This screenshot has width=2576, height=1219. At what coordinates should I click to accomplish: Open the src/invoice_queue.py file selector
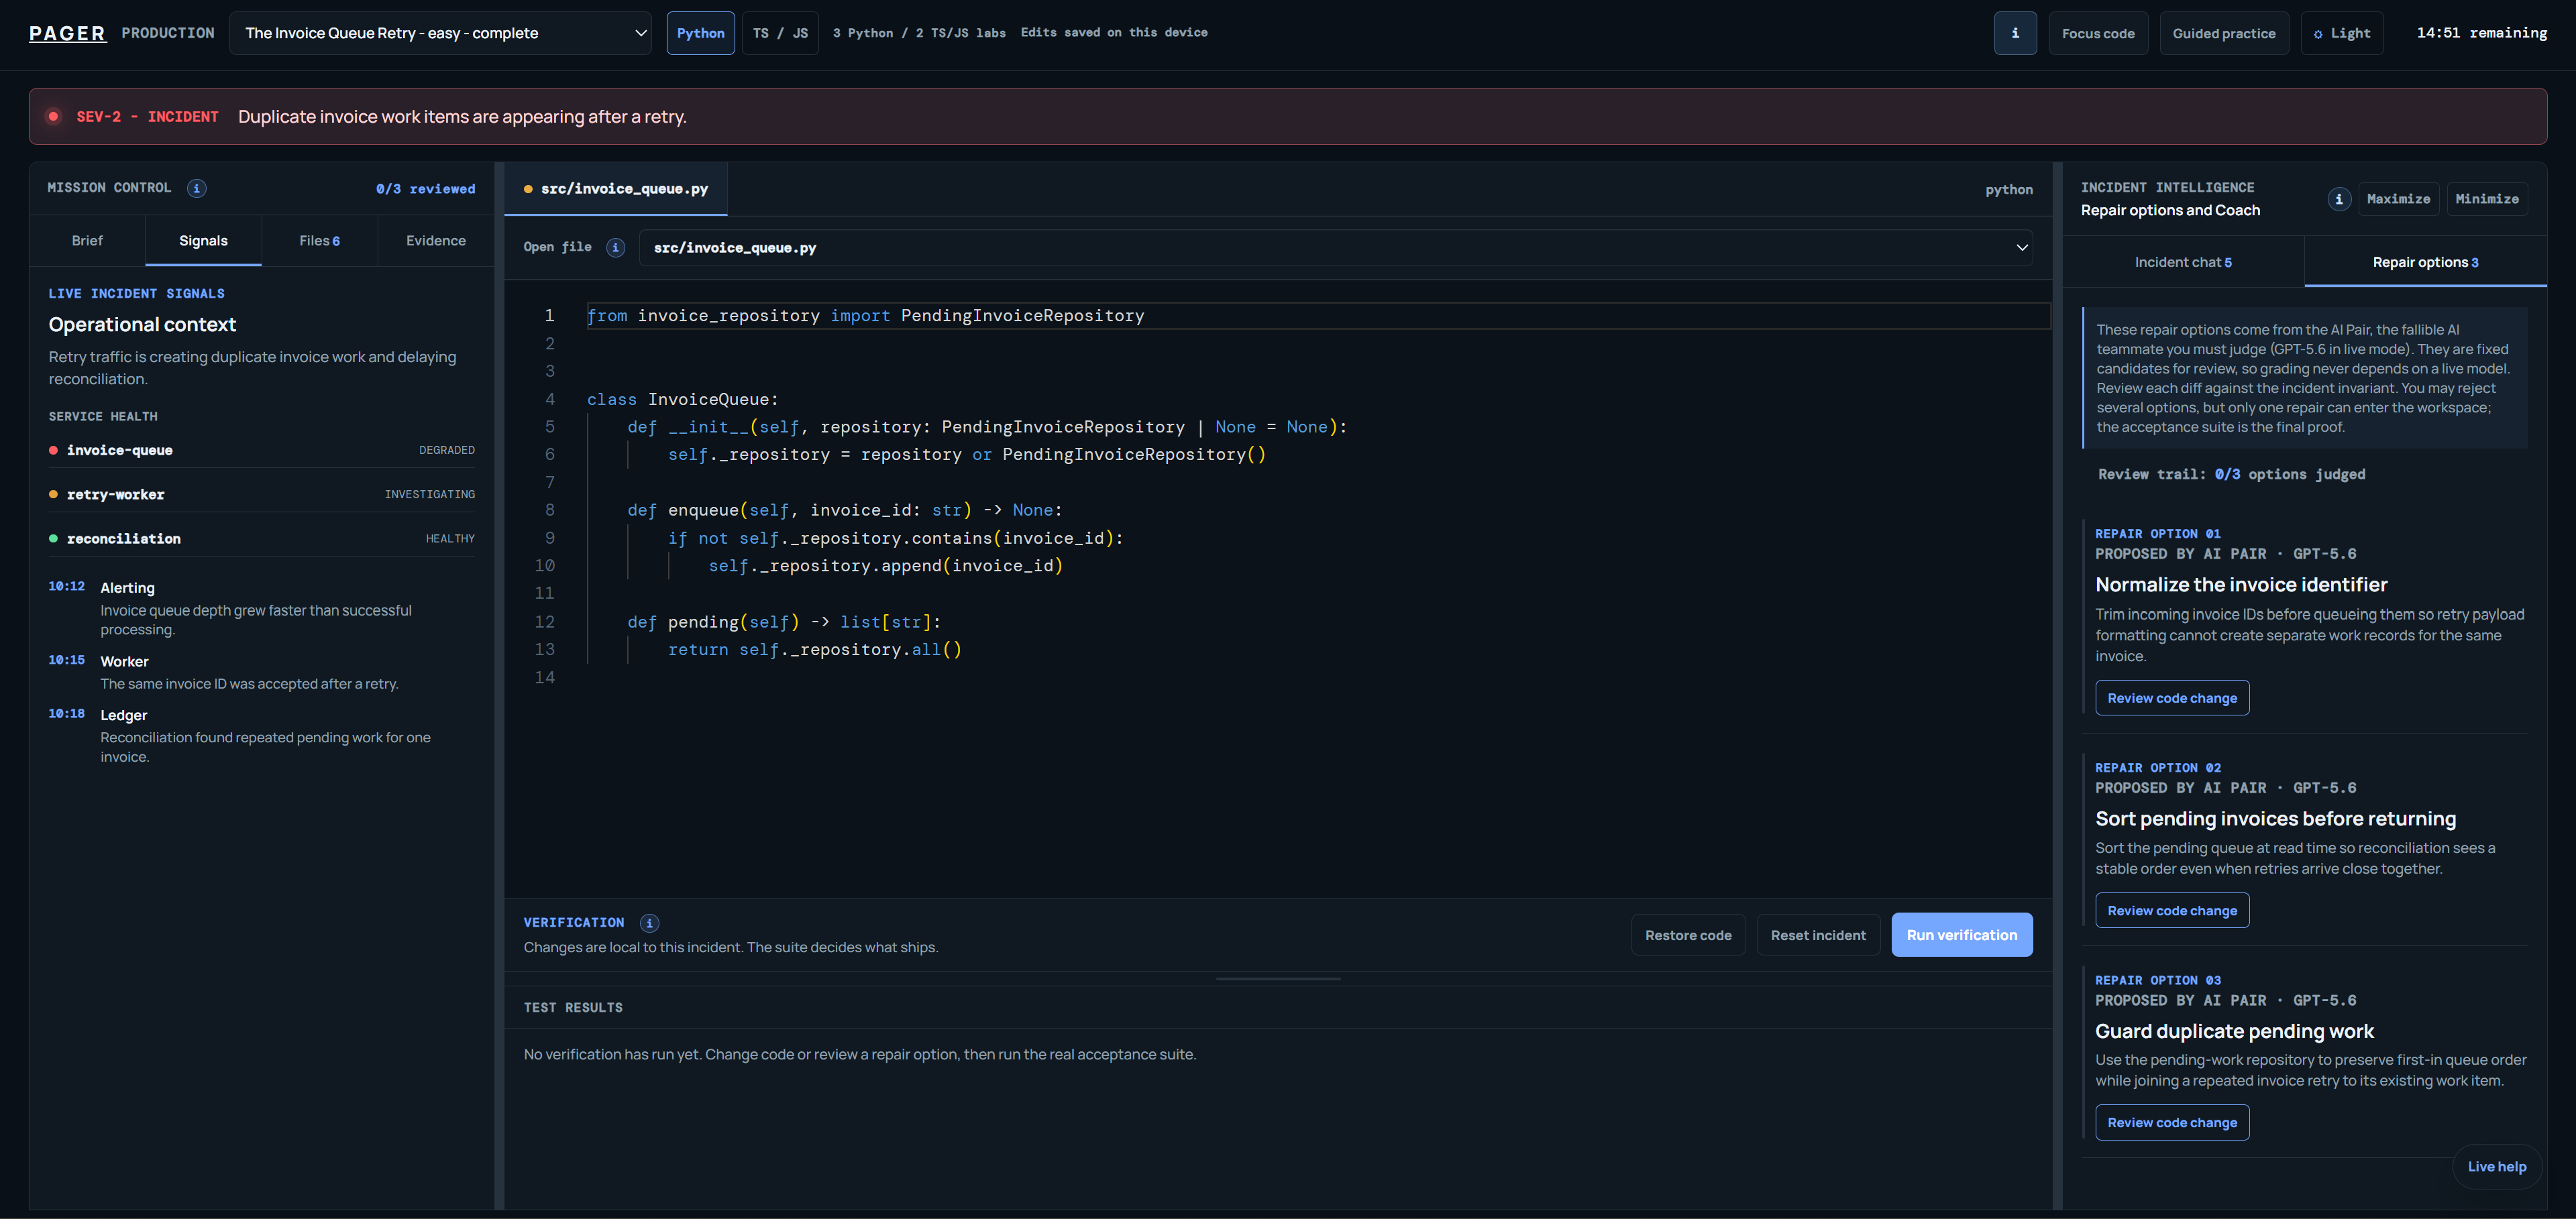[x=1335, y=248]
